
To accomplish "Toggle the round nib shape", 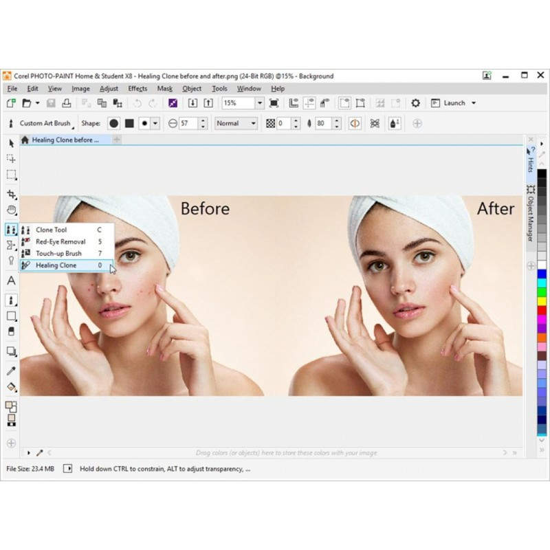I will 113,124.
